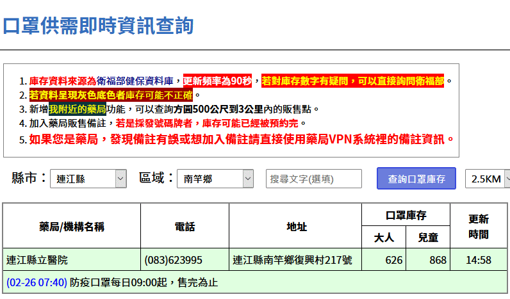Select the 口罩庫存 column header
The width and height of the screenshot is (510, 299).
point(406,215)
